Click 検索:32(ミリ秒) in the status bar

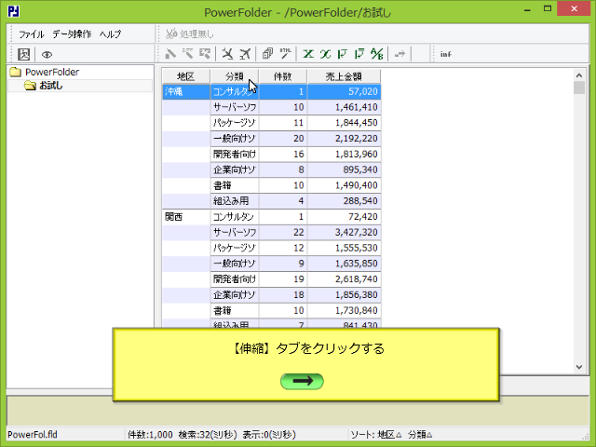pyautogui.click(x=208, y=435)
